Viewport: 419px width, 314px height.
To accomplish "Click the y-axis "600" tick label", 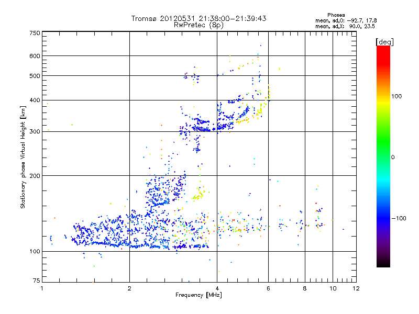I will tap(35, 56).
